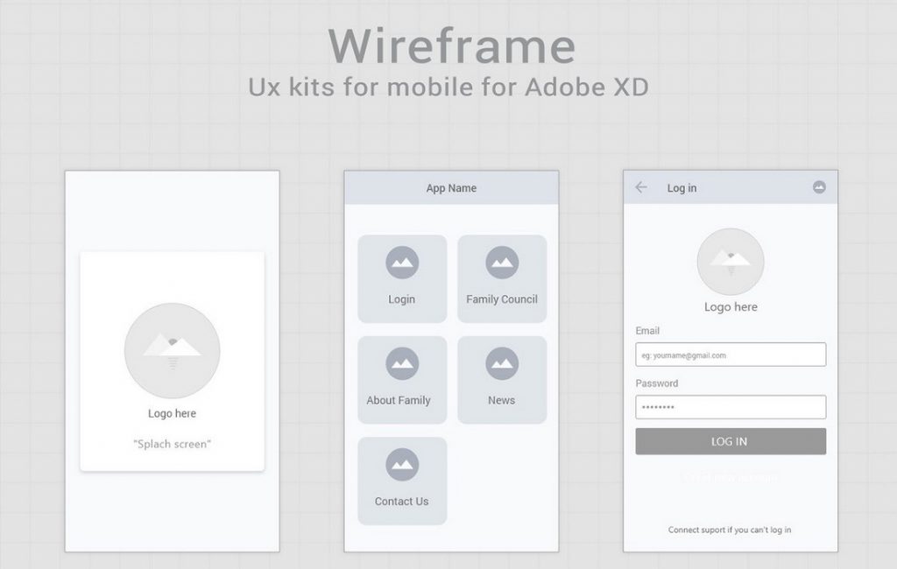Open the About Family tile label
This screenshot has height=569, width=897.
tap(399, 400)
